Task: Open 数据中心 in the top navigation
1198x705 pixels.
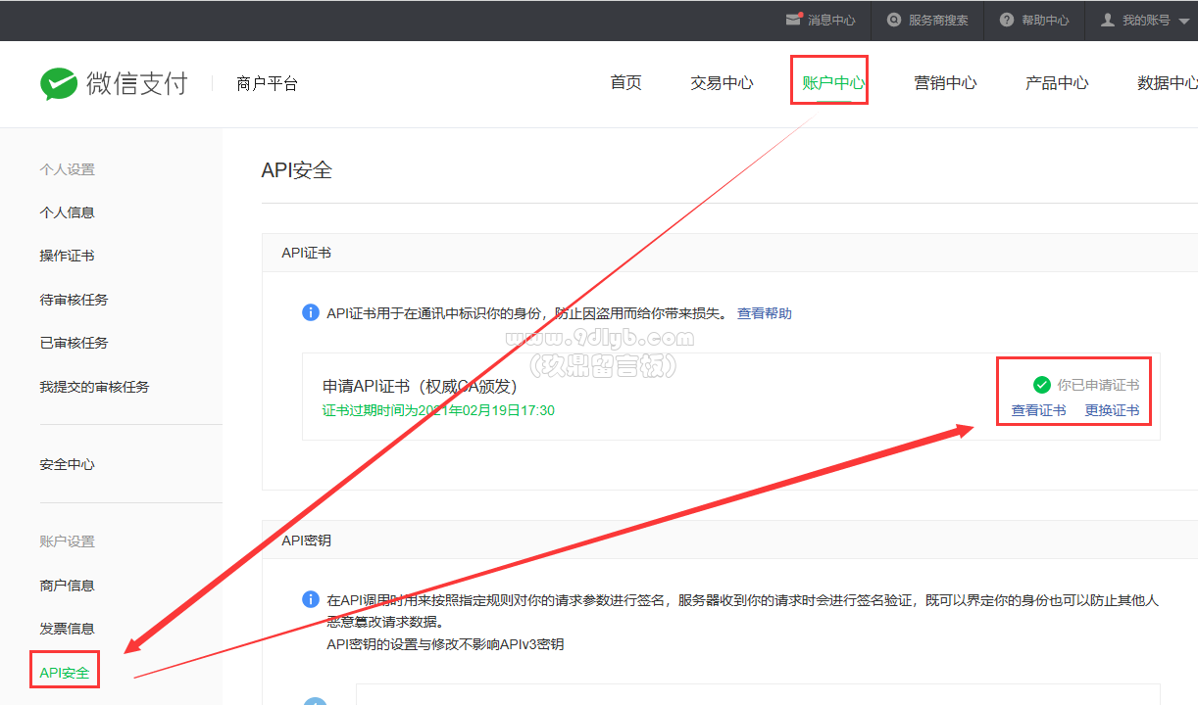Action: click(1168, 82)
